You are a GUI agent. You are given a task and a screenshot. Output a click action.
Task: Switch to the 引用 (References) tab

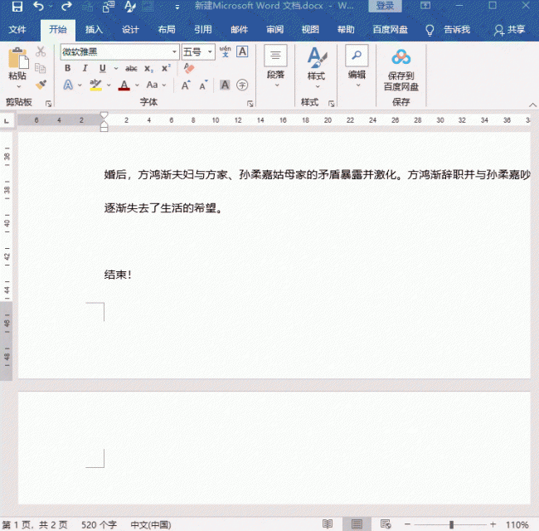(203, 30)
